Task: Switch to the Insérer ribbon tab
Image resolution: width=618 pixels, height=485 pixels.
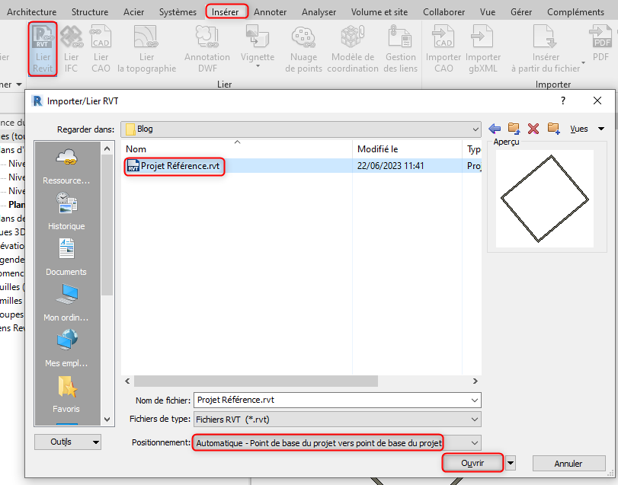Action: click(x=226, y=12)
